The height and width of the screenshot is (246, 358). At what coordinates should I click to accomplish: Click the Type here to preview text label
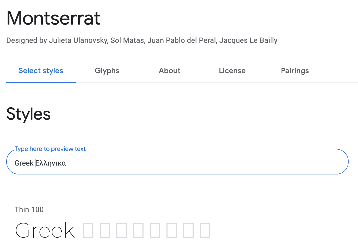pyautogui.click(x=50, y=149)
